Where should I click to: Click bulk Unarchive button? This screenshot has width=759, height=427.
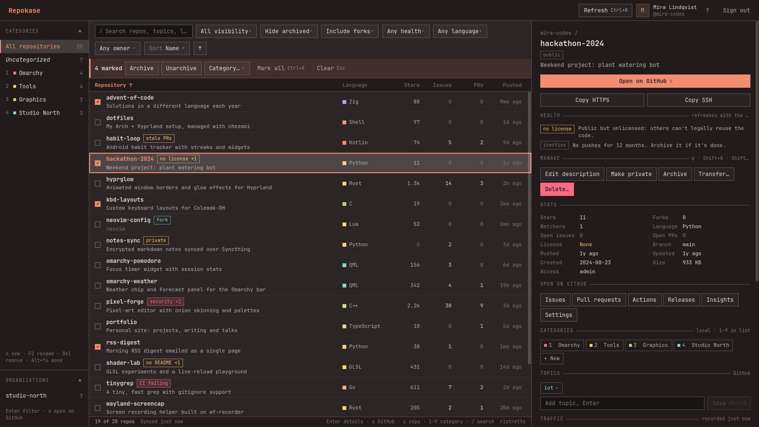(181, 68)
